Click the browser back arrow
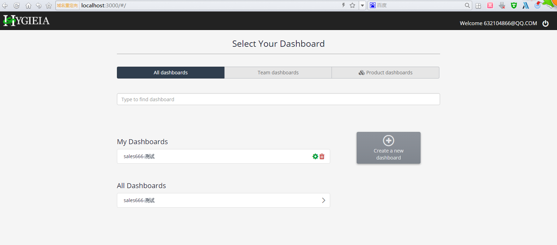This screenshot has height=245, width=557. coord(5,5)
